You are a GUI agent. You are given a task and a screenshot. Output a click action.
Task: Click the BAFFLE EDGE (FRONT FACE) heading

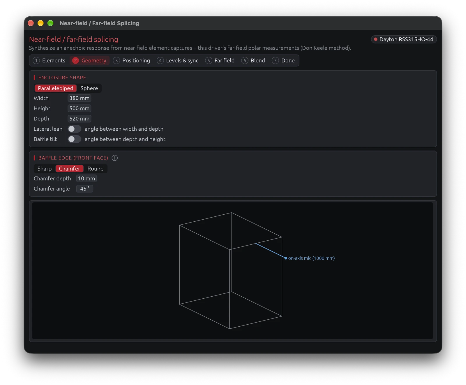[x=73, y=158]
